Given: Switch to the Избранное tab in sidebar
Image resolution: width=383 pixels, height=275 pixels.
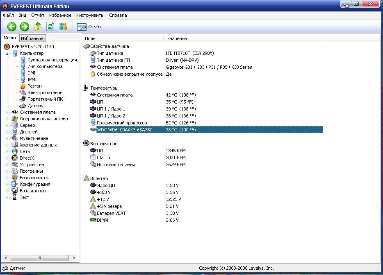Looking at the screenshot, I should pos(32,38).
